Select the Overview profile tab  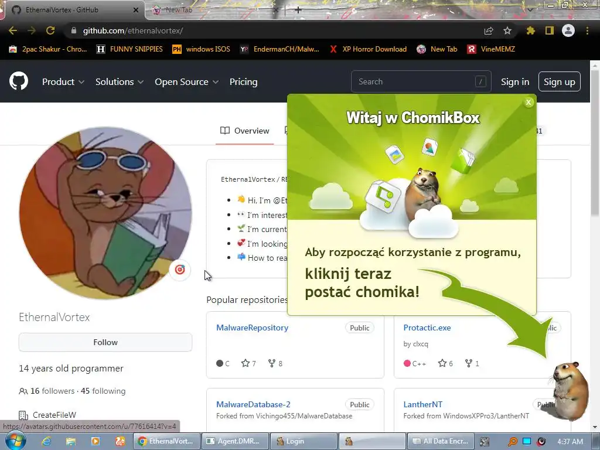(x=245, y=131)
